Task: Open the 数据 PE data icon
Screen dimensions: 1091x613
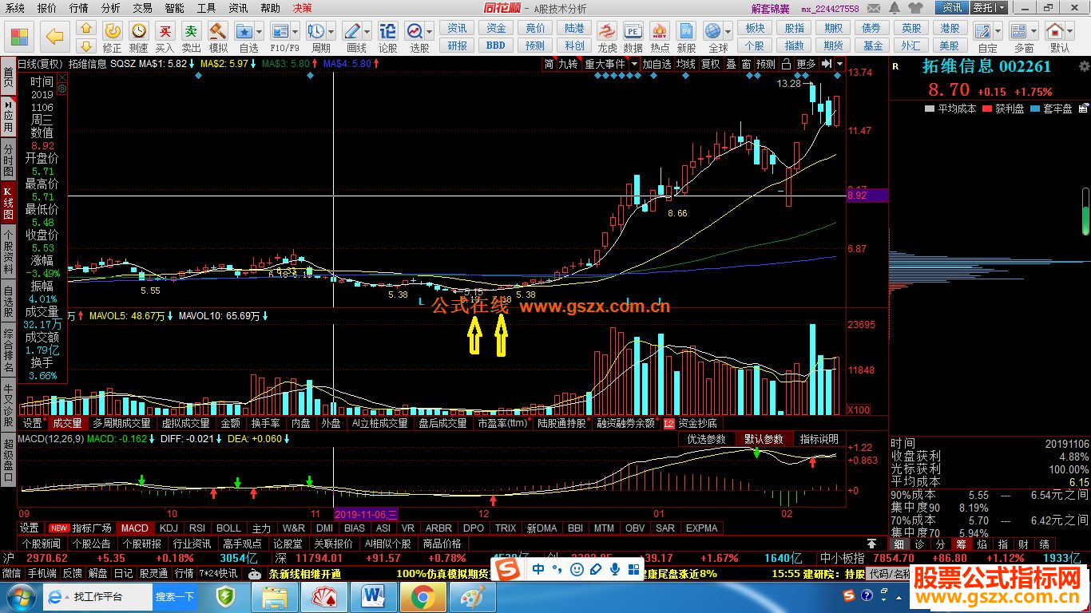Action: tap(633, 31)
